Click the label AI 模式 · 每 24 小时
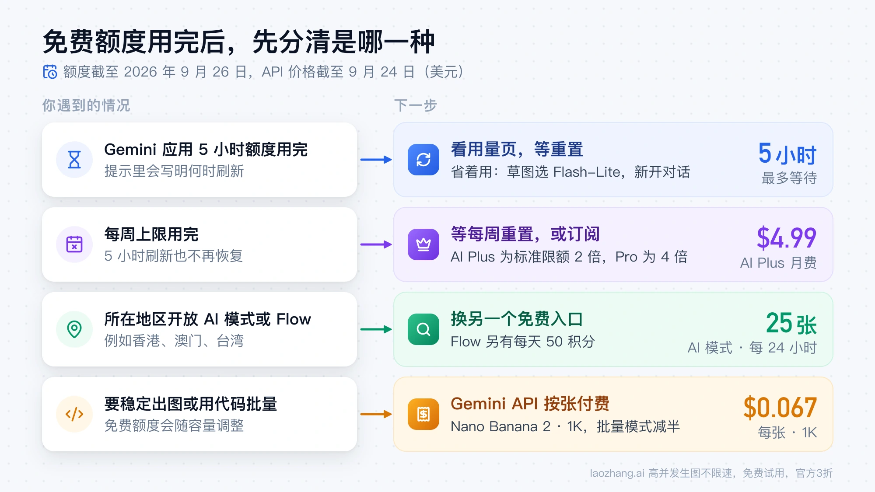This screenshot has height=492, width=875. click(x=752, y=348)
